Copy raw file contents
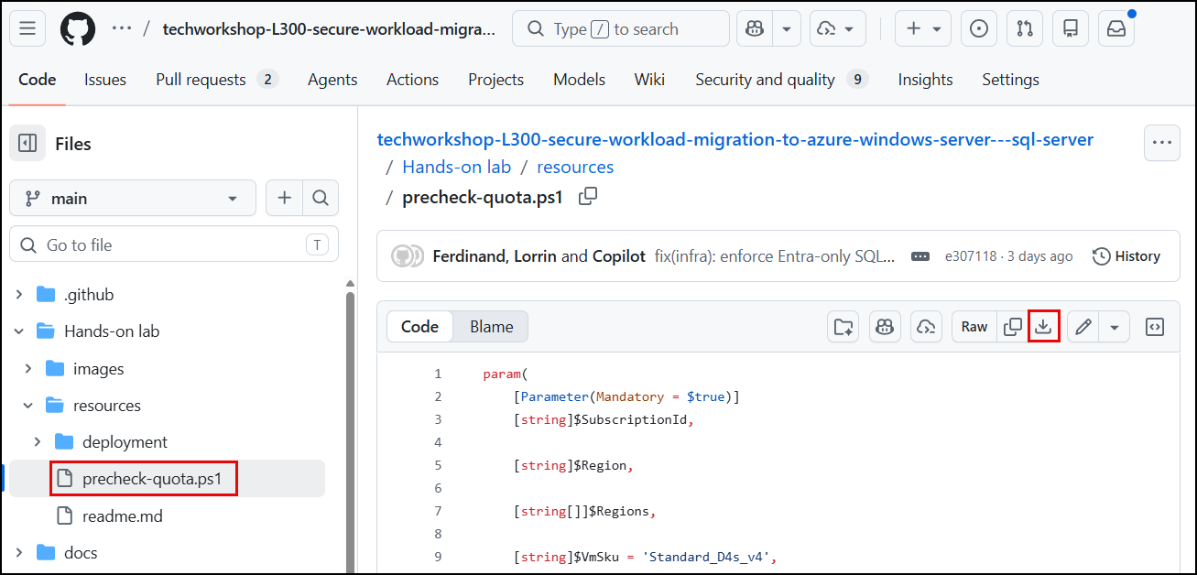 coord(1013,327)
